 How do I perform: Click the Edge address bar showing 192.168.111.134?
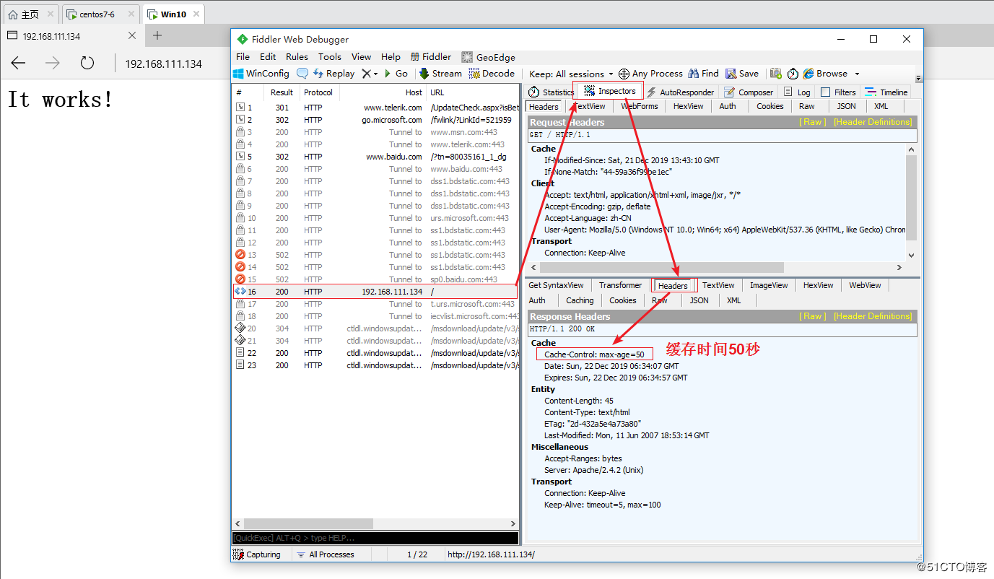click(164, 64)
